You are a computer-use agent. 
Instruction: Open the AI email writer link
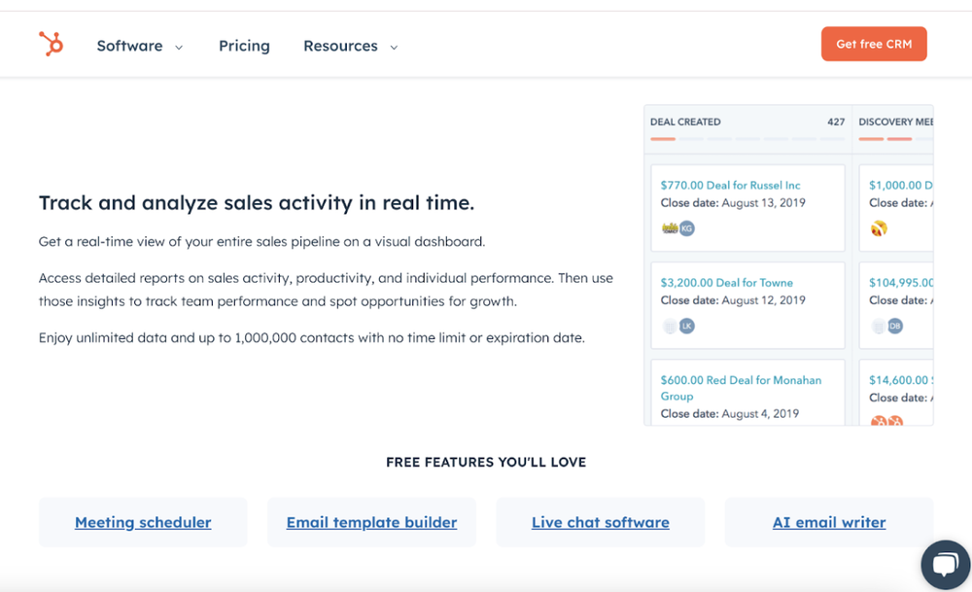828,522
